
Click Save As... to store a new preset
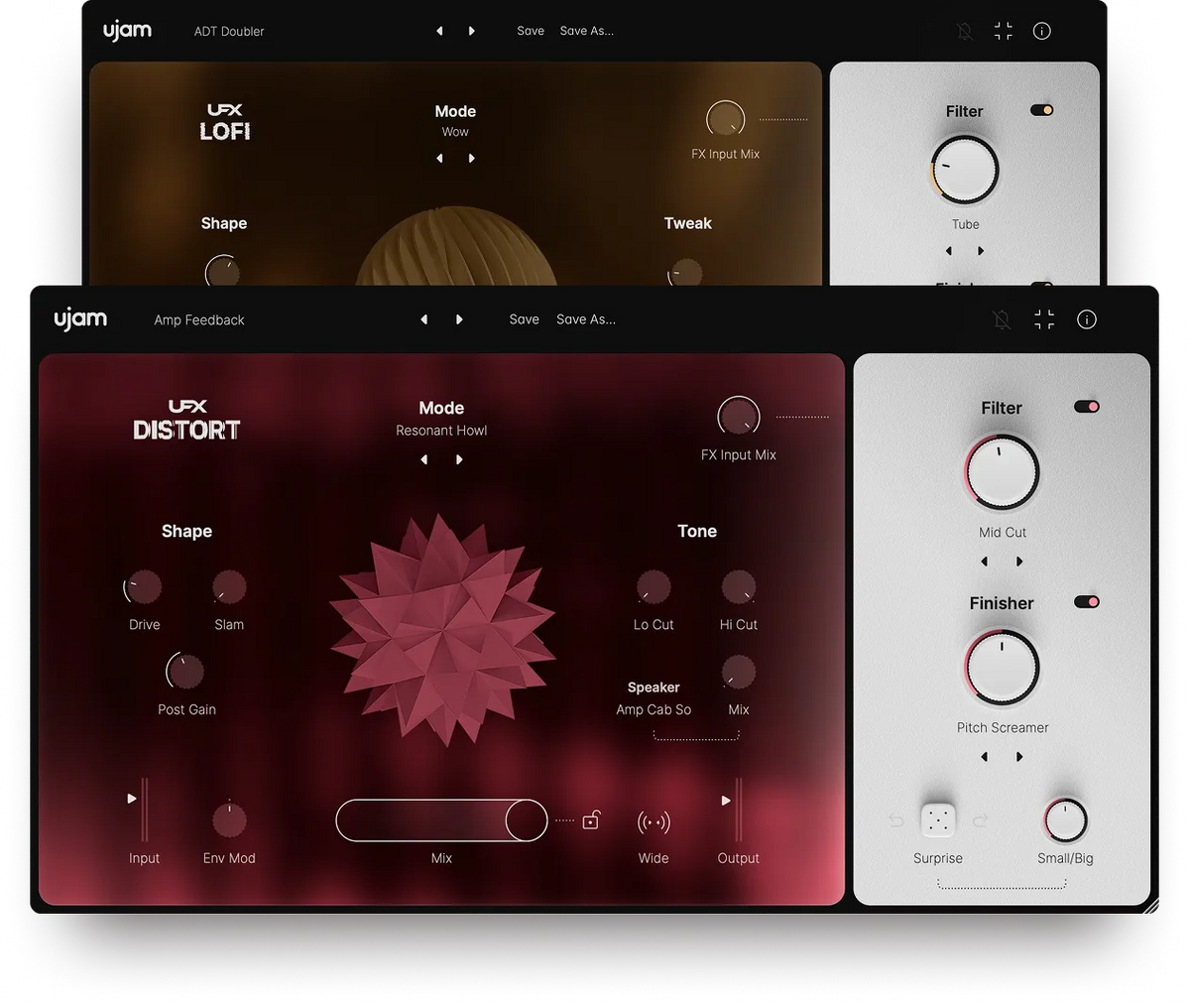click(585, 319)
